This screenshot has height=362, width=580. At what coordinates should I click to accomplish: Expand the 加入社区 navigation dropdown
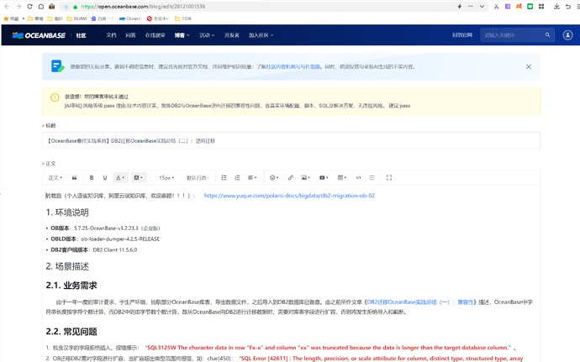coord(261,35)
